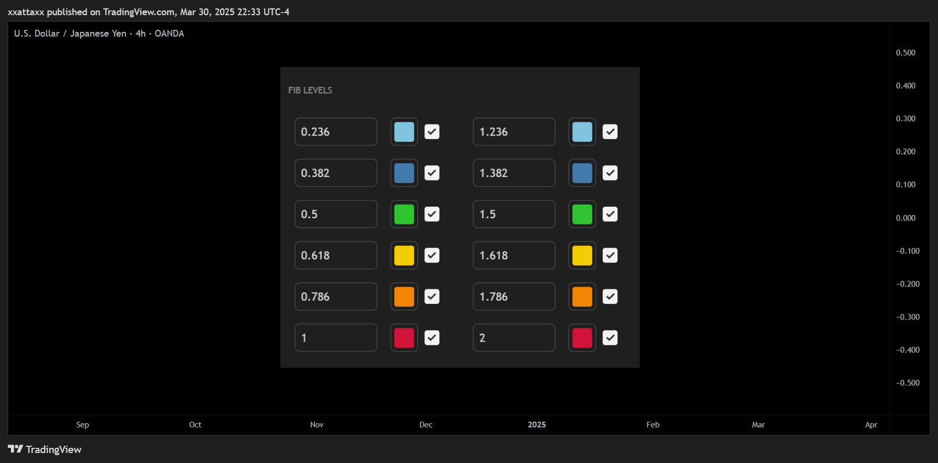Open red color swatch for level 1
The width and height of the screenshot is (938, 463).
pos(404,338)
